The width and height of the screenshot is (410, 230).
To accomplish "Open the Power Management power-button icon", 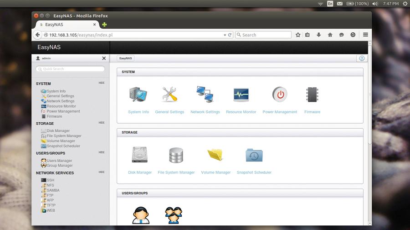I will (x=280, y=95).
